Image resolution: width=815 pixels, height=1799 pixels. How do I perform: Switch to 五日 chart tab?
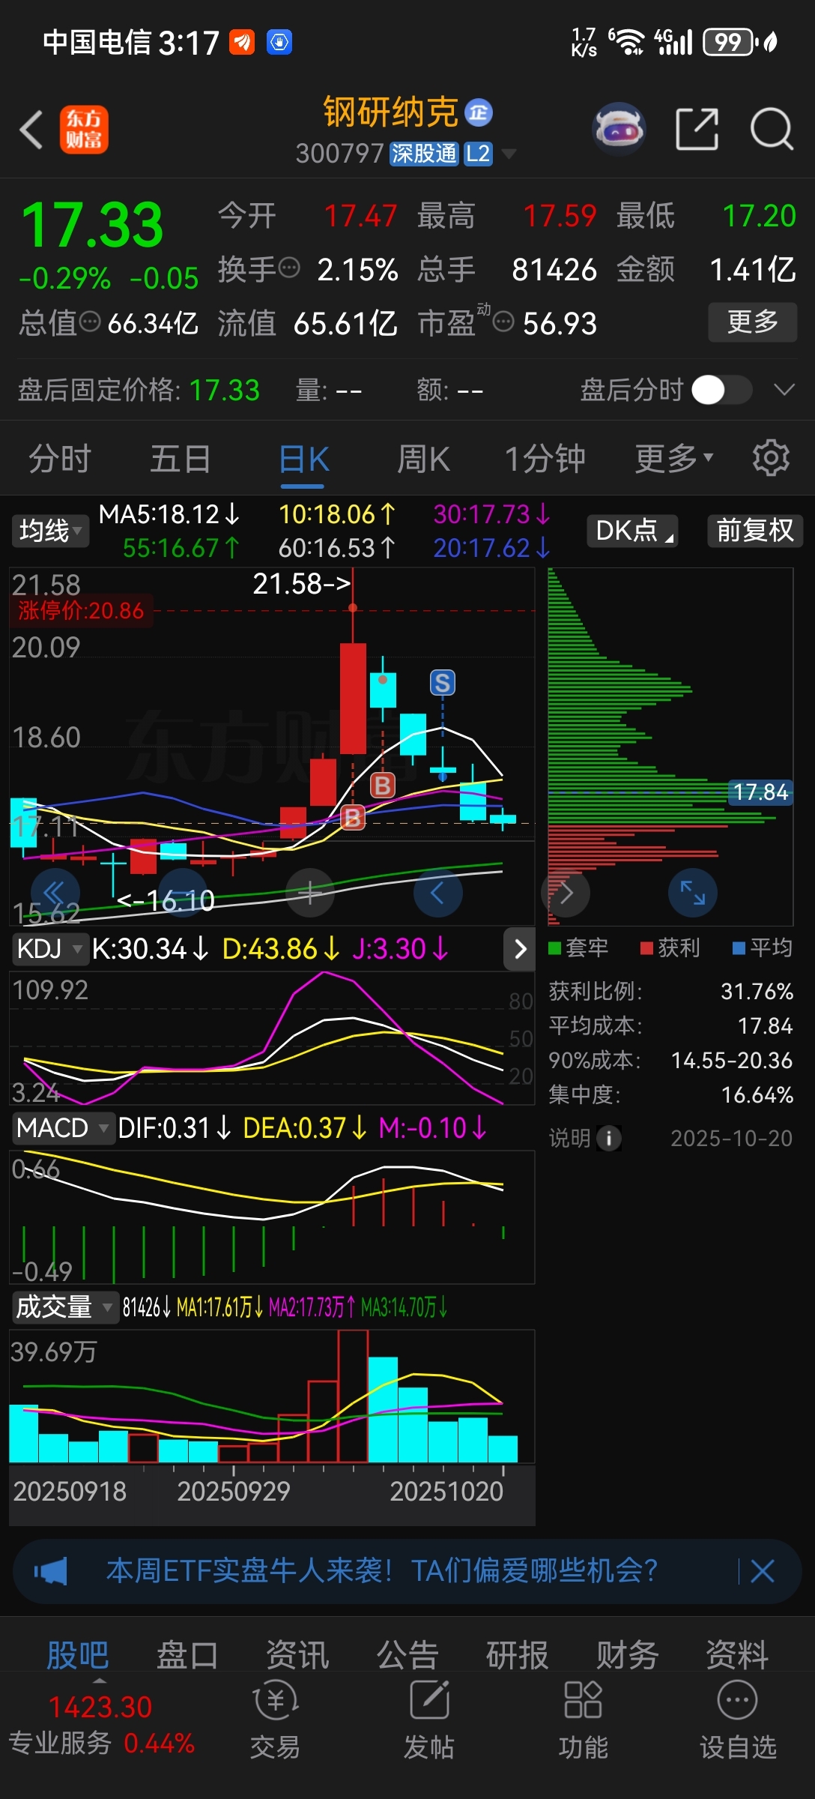point(181,458)
